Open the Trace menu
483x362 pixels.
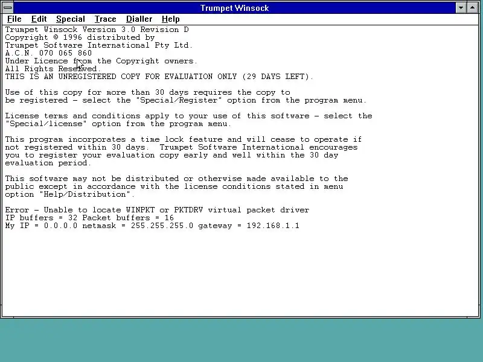(105, 19)
